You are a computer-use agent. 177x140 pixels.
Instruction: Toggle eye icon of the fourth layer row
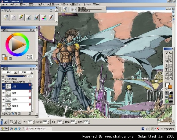[x=3, y=106]
